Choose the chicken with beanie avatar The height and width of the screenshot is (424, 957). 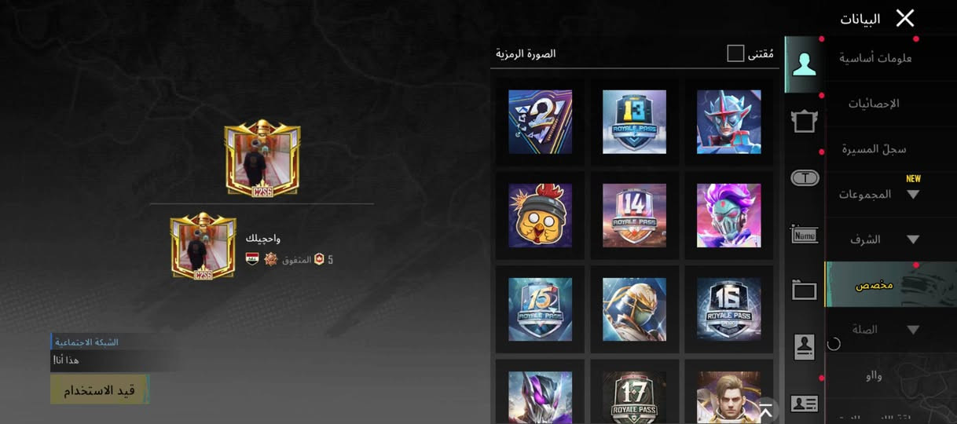[x=540, y=215]
